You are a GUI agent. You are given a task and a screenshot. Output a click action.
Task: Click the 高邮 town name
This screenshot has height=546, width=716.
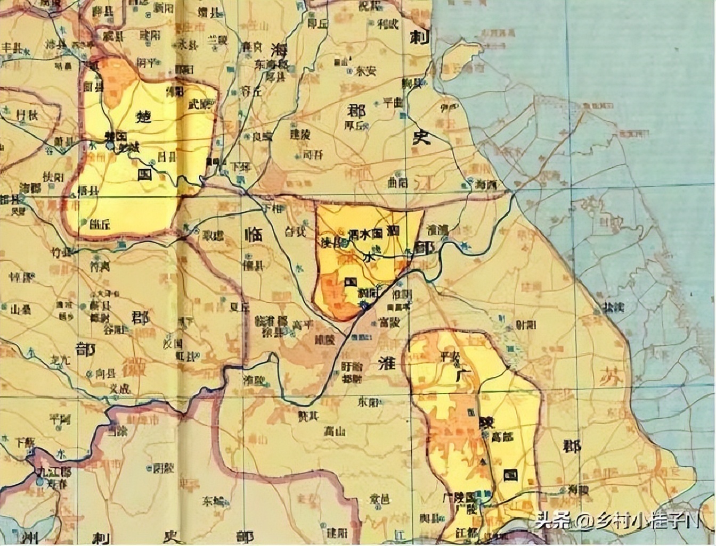[502, 437]
